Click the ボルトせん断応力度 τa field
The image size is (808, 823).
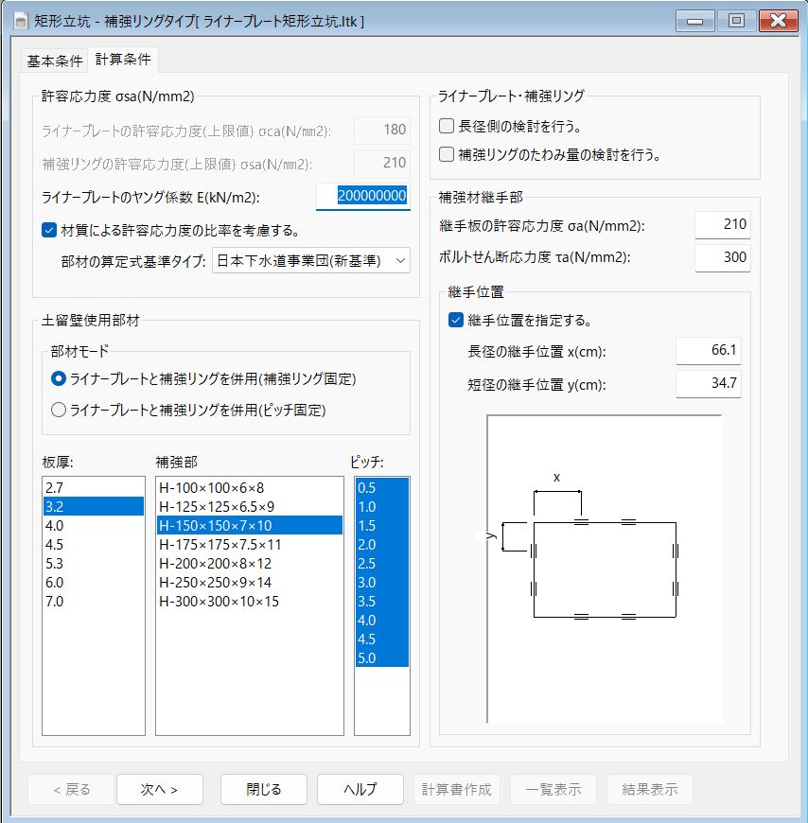point(722,257)
